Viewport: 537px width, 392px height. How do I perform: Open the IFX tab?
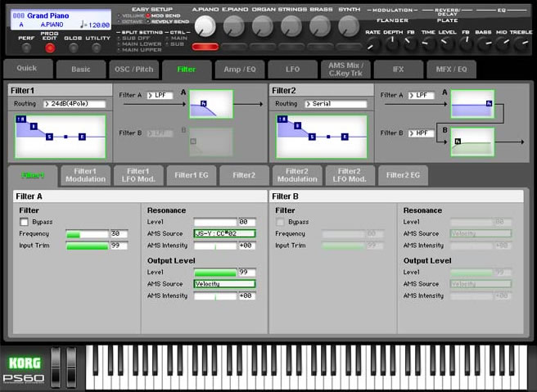point(399,70)
